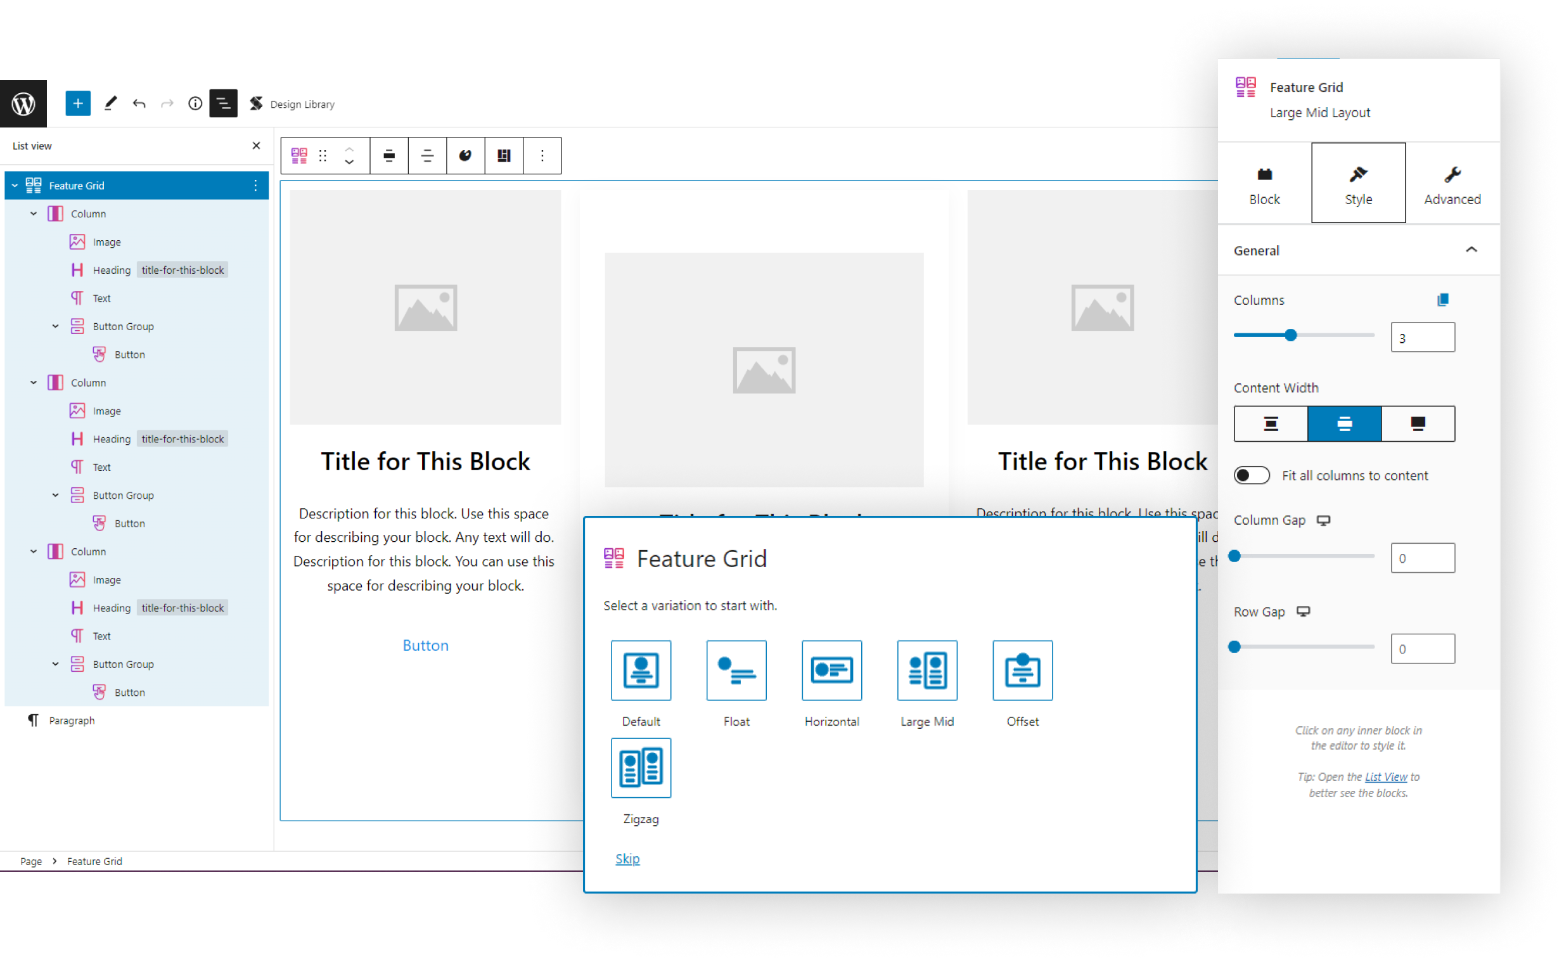Screen dimensions: 1564x962
Task: Click the undo arrow icon
Action: pos(139,104)
